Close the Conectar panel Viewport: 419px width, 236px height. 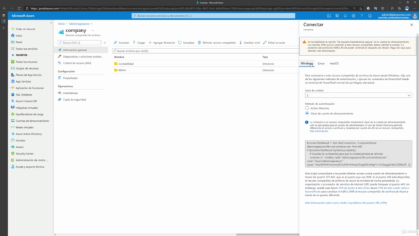412,25
